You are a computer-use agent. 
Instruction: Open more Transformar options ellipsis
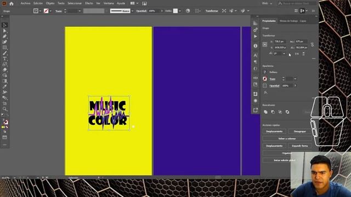pyautogui.click(x=314, y=59)
